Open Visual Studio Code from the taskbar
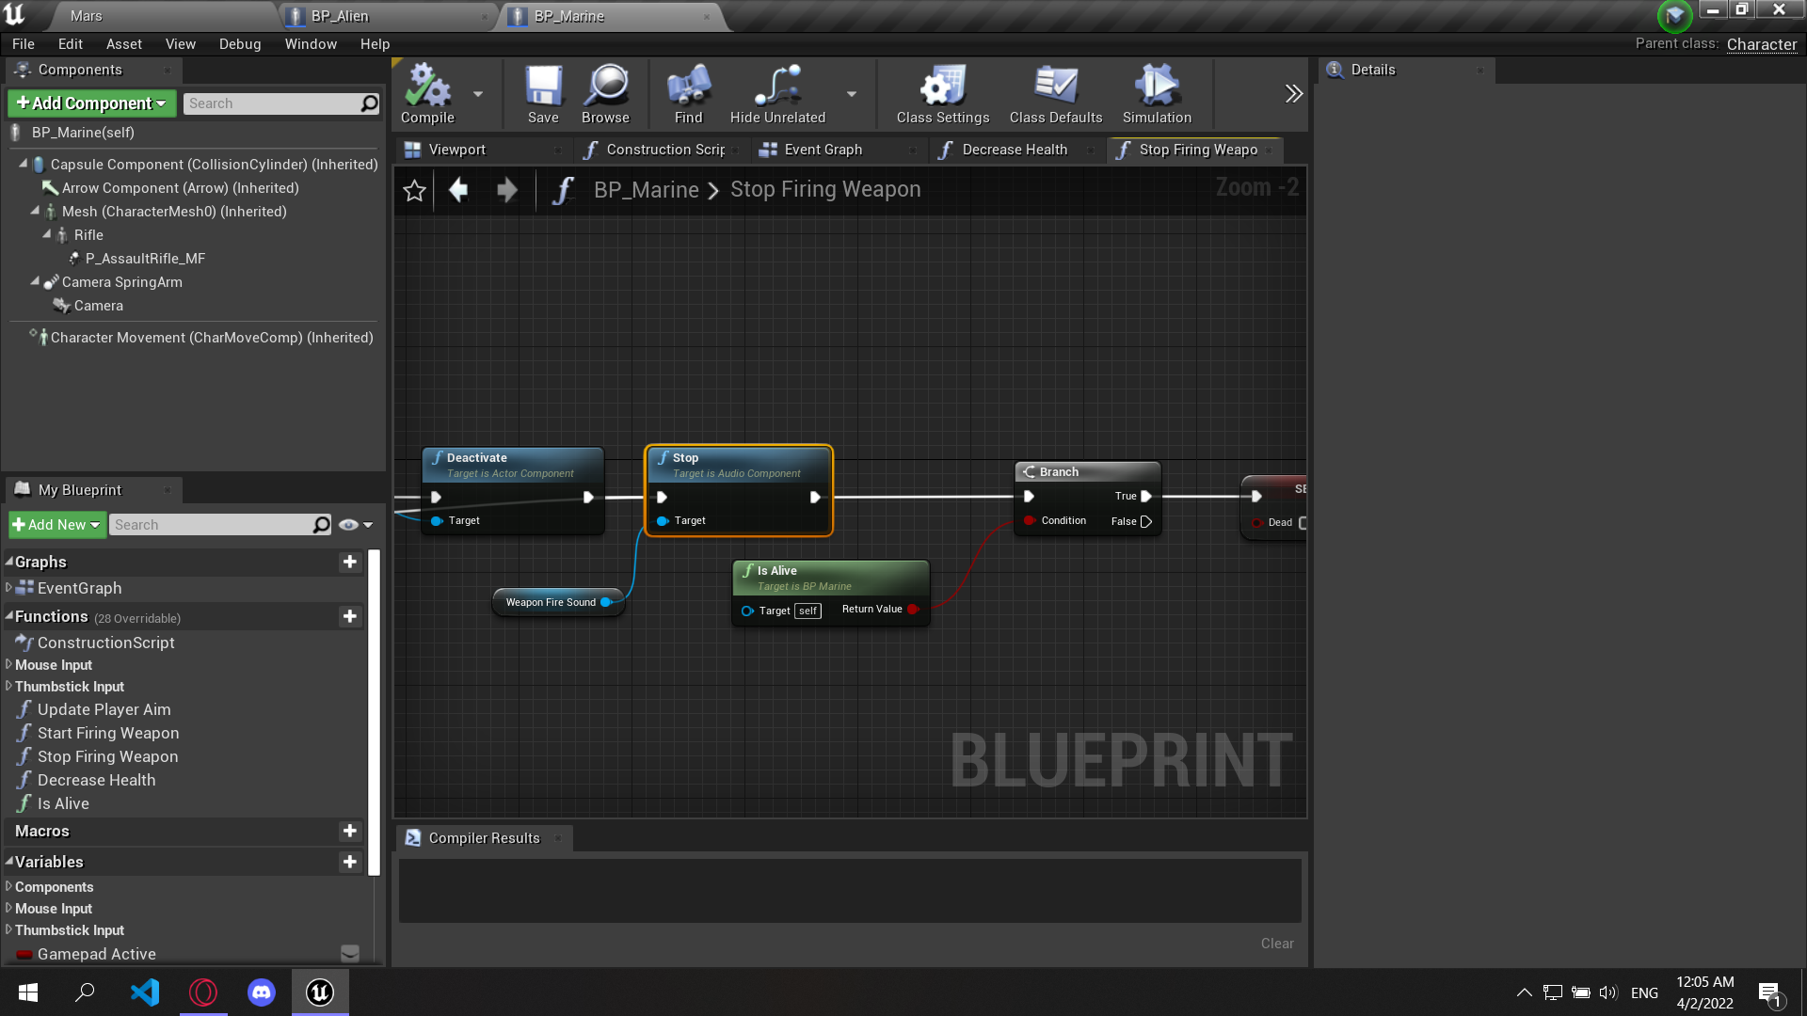Screen dimensions: 1807x1016 pos(145,992)
